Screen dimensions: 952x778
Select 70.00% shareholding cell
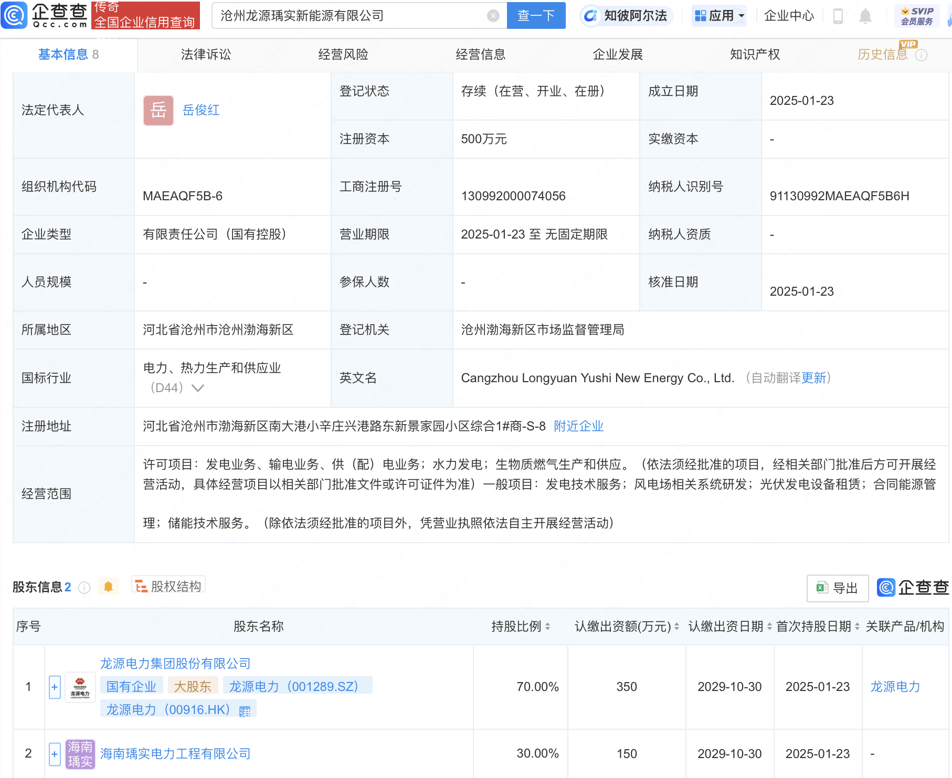(x=537, y=687)
